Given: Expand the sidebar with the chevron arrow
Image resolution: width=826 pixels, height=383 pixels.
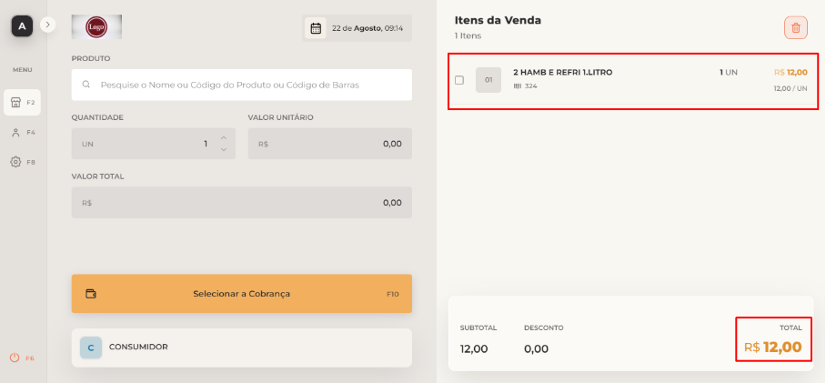Looking at the screenshot, I should click(x=48, y=25).
